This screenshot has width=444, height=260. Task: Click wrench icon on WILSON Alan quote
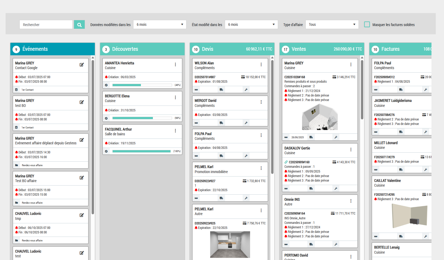click(x=246, y=90)
